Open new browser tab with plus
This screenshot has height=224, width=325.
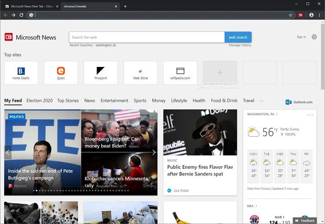[x=125, y=7]
